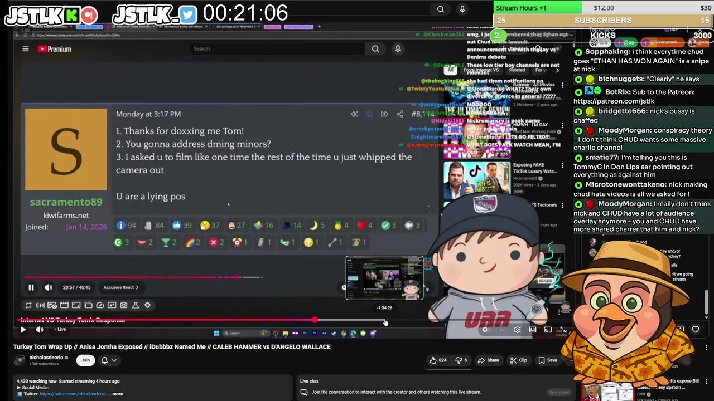Click the sacramento89 username

click(66, 202)
